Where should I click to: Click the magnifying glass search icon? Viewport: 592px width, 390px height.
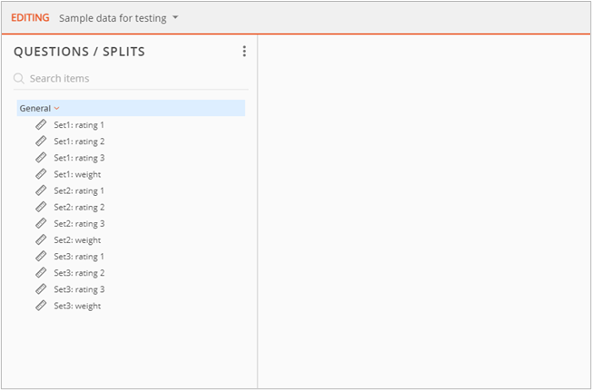[x=19, y=79]
